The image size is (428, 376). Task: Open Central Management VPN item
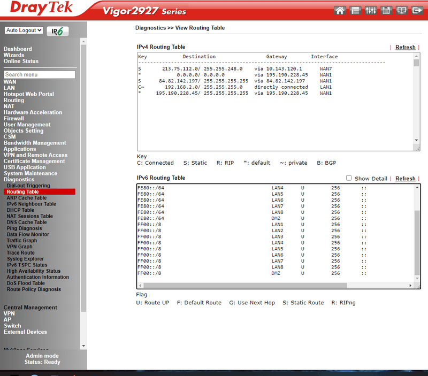(9, 313)
